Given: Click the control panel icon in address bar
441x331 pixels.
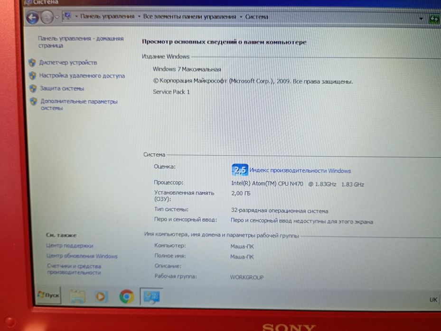Looking at the screenshot, I should [x=67, y=16].
